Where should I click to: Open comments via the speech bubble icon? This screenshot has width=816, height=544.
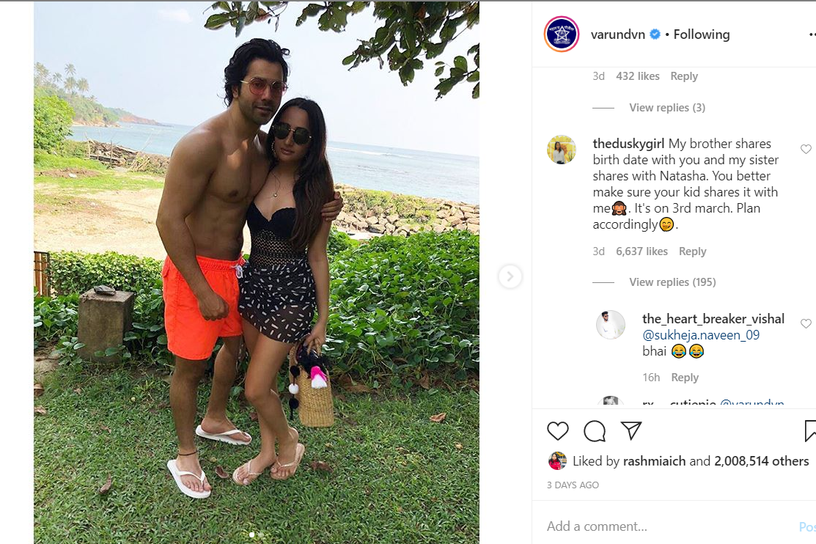tap(595, 431)
